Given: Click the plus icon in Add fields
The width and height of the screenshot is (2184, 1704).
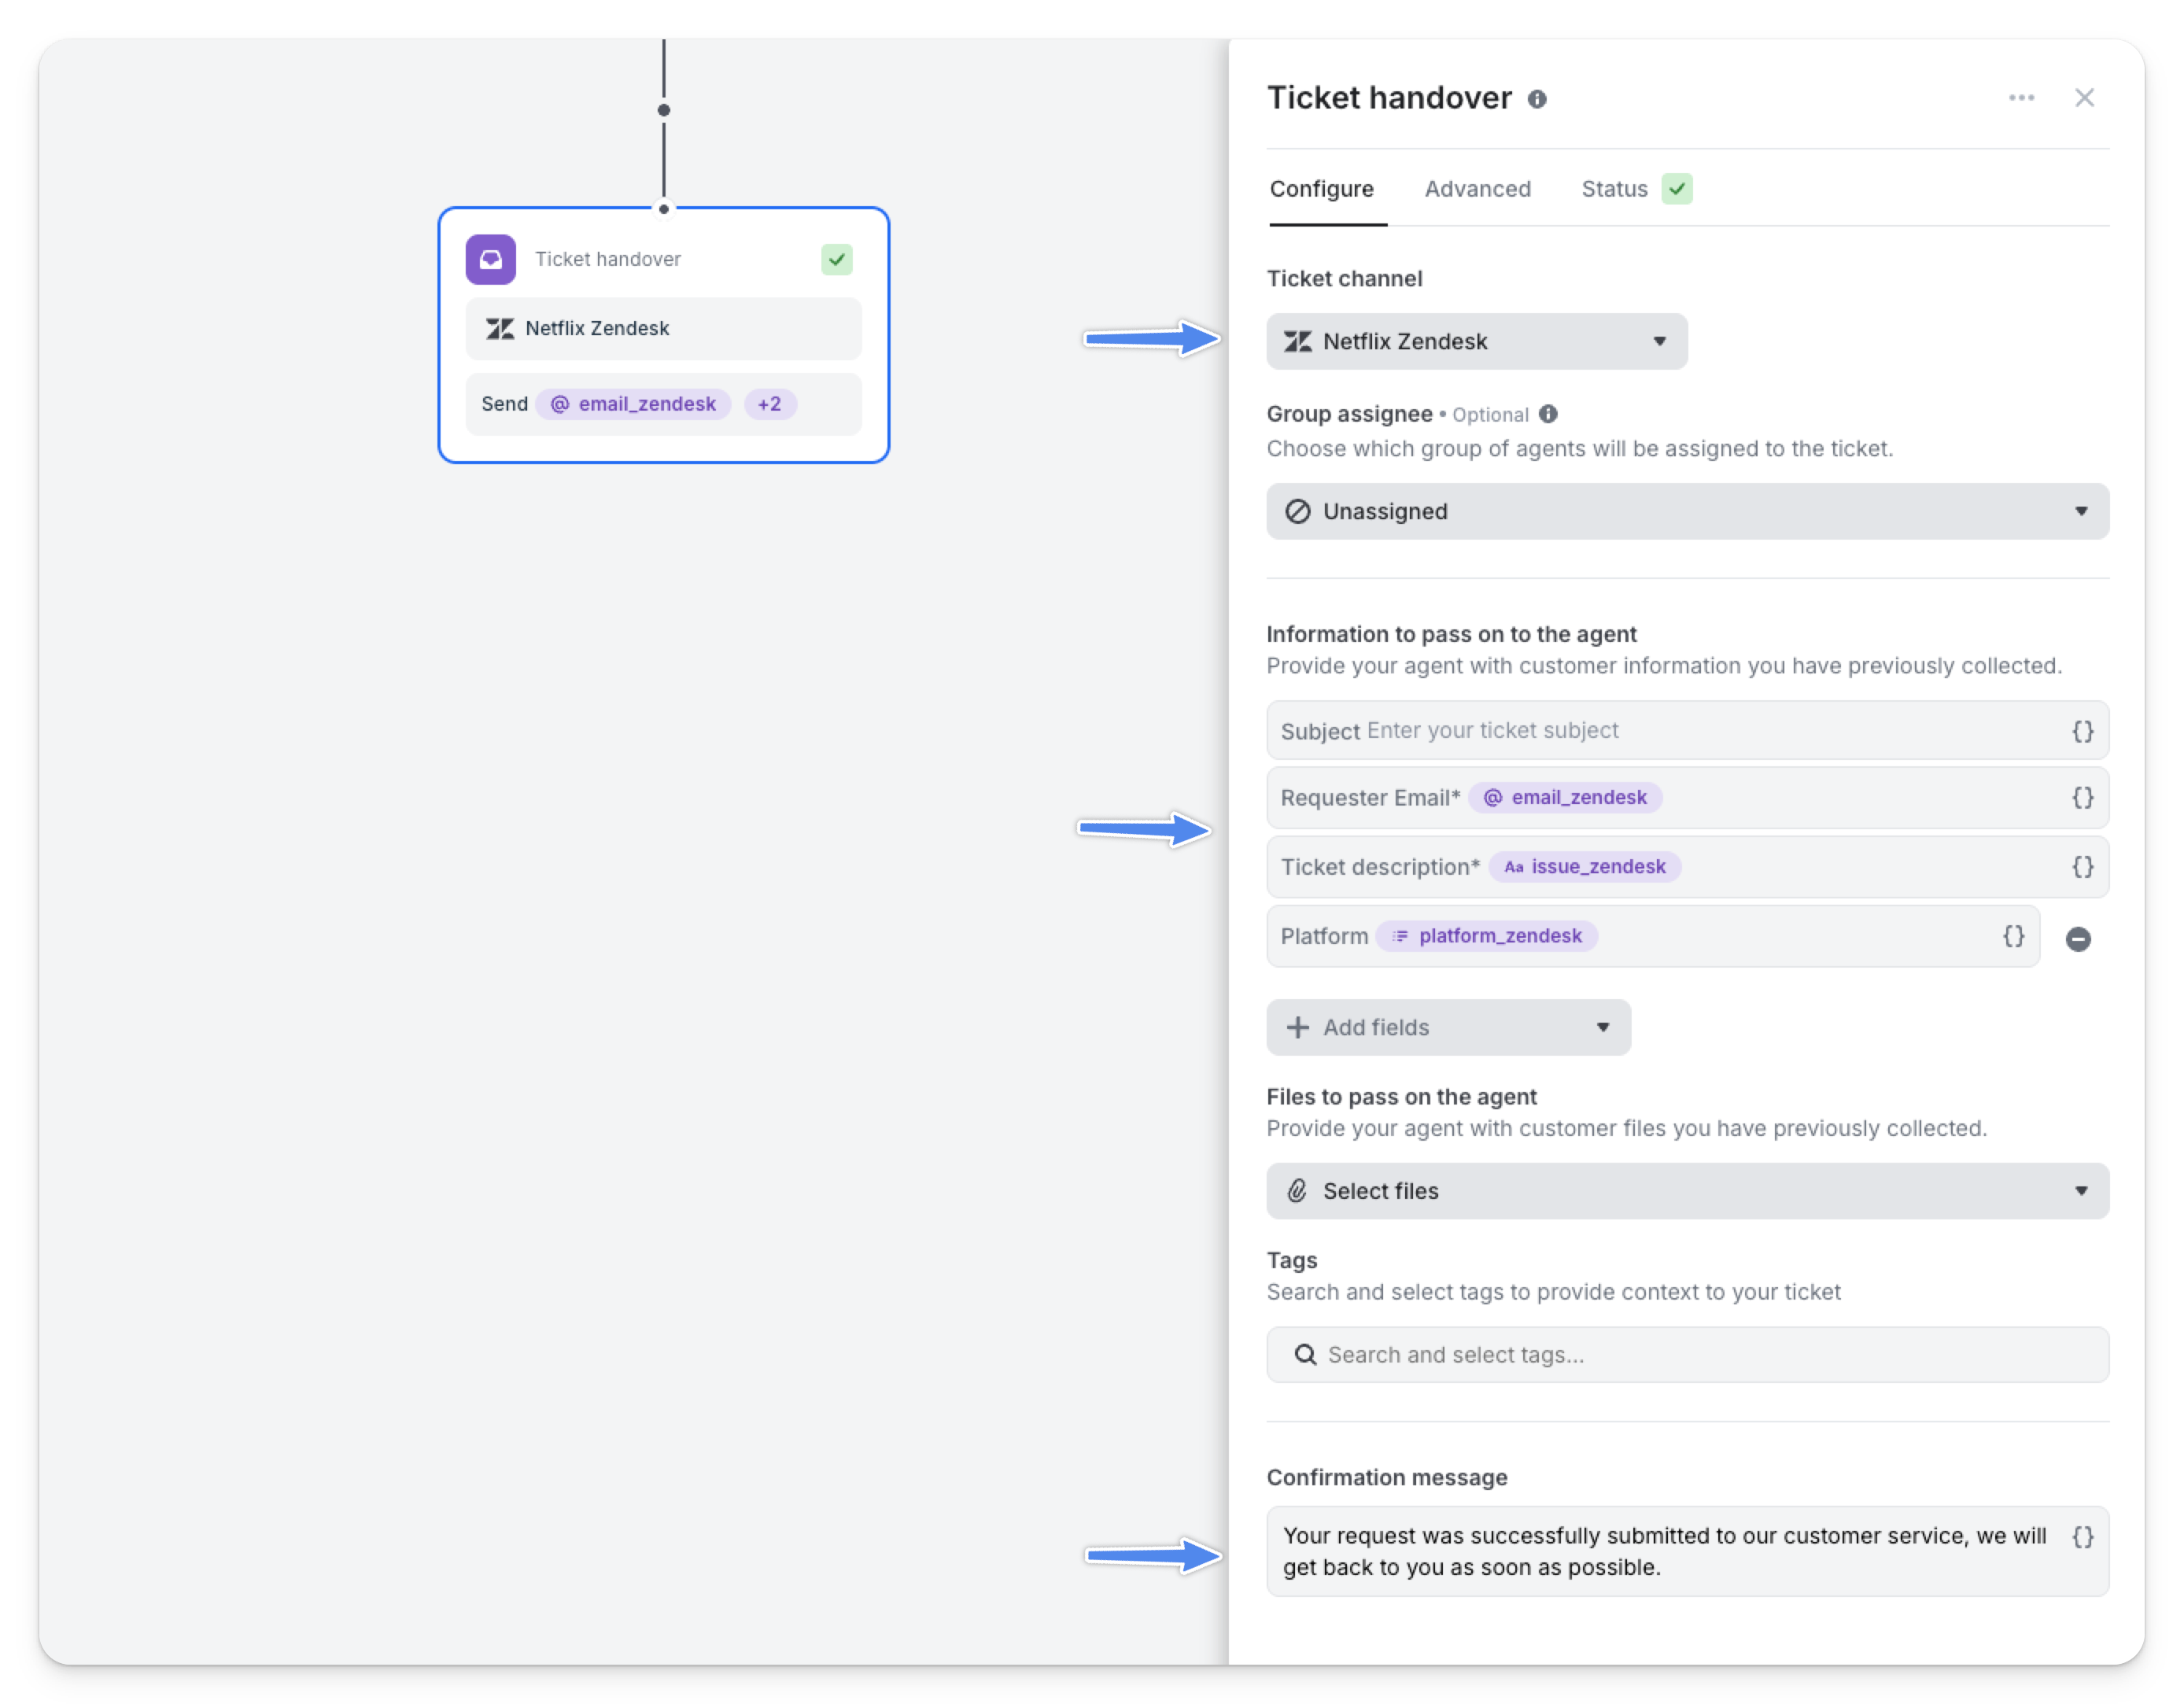Looking at the screenshot, I should 1297,1028.
